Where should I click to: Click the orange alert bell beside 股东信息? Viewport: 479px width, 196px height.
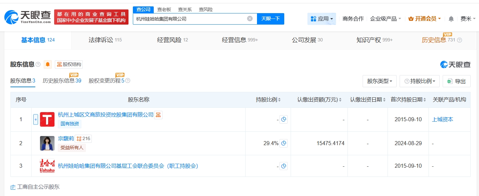point(48,64)
